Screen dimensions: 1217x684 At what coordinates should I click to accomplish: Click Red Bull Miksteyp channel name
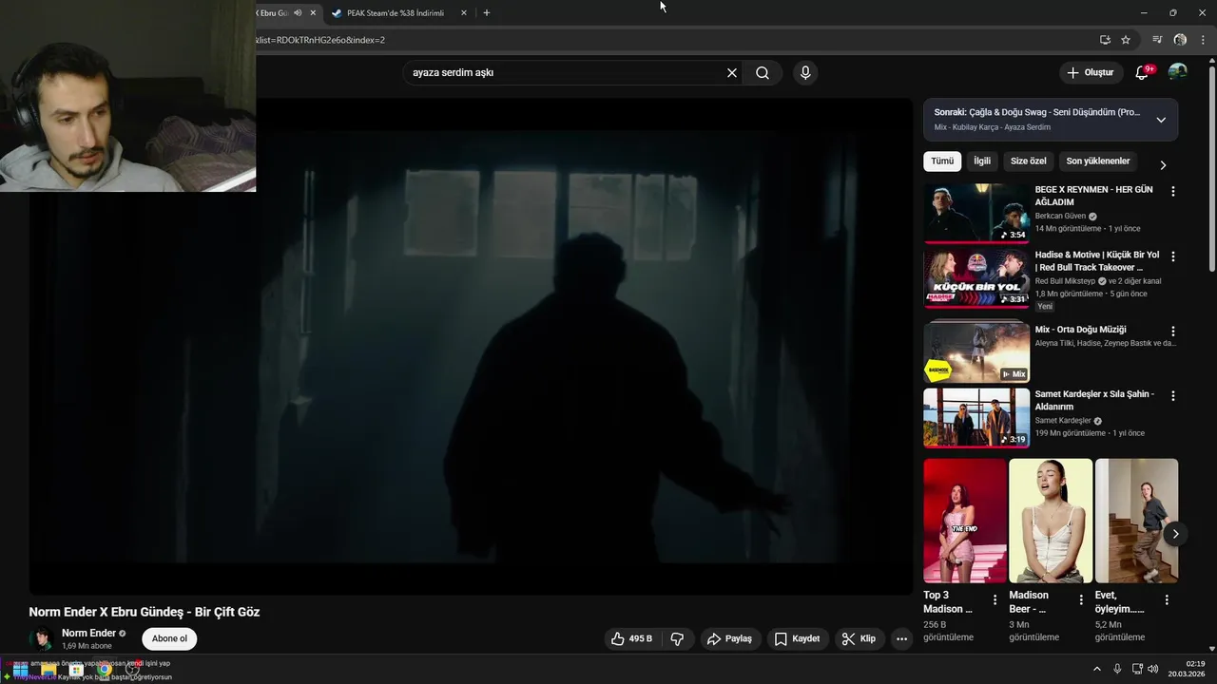tap(1065, 281)
